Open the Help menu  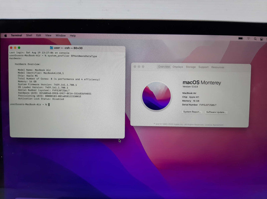pos(73,36)
